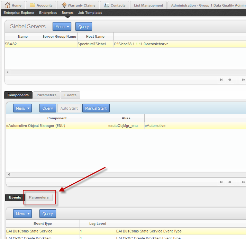Click the Accounts folder icon
Screen dimensions: 246x239
point(33,5)
